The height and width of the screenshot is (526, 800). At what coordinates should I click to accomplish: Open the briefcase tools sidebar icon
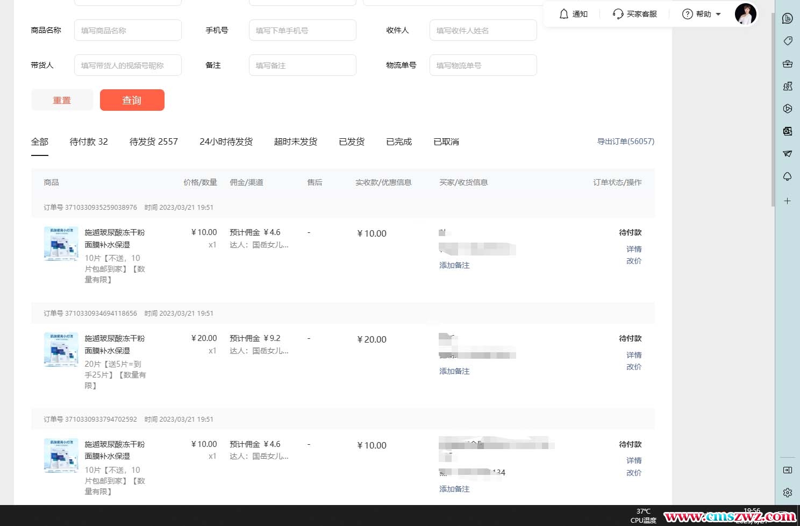[788, 63]
